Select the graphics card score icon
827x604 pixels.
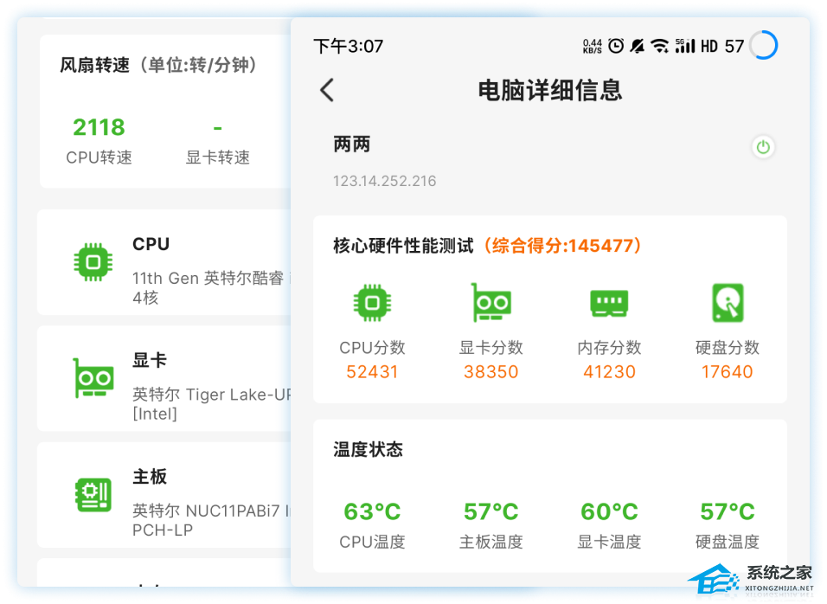pos(491,303)
